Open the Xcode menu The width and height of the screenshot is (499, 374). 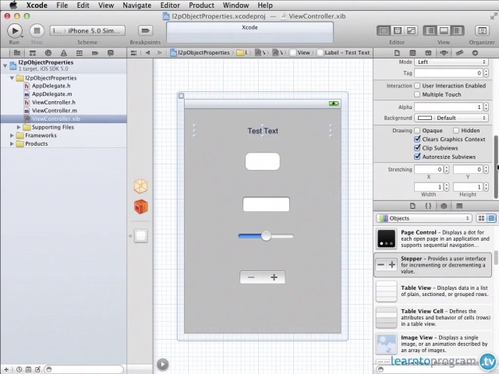pos(37,5)
